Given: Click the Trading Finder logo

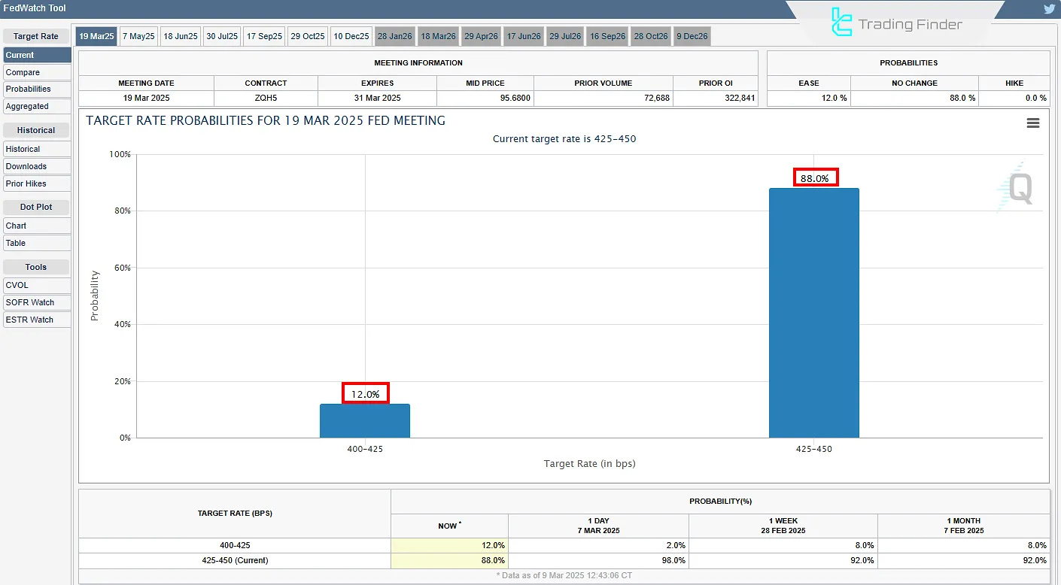Looking at the screenshot, I should click(896, 23).
